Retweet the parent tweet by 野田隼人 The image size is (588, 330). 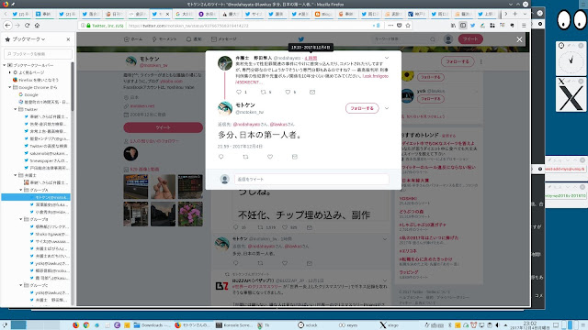(x=264, y=92)
